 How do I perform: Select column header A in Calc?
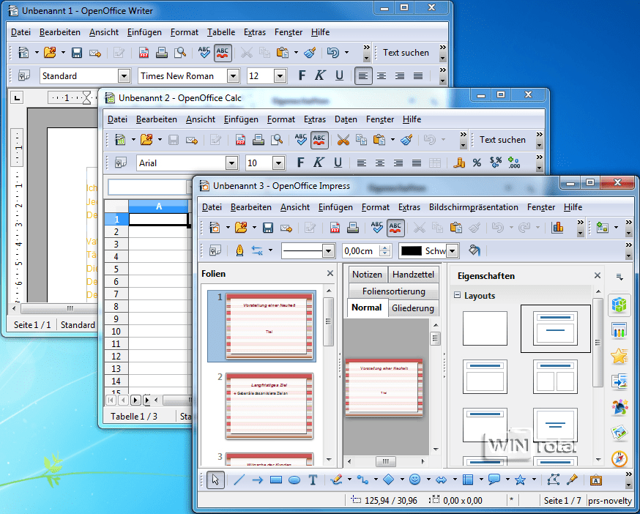[159, 206]
